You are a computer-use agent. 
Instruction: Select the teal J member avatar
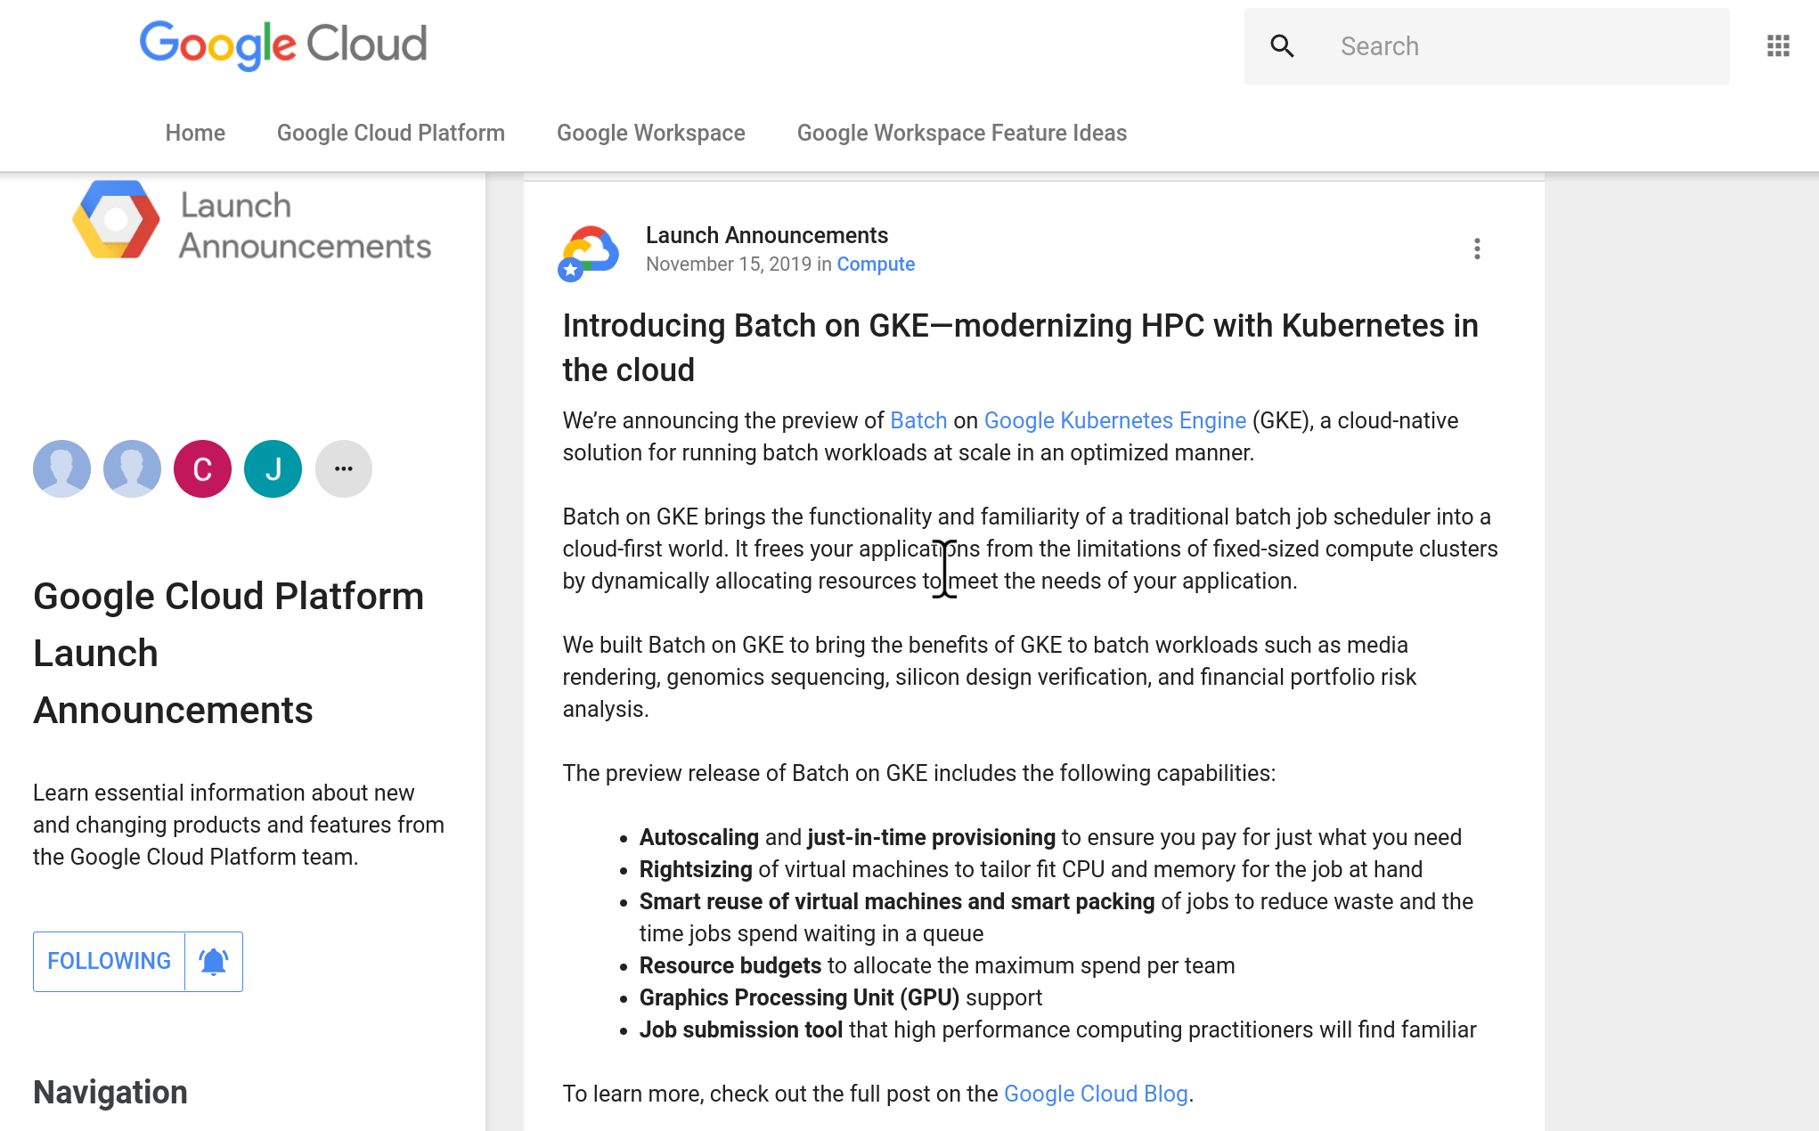coord(273,469)
